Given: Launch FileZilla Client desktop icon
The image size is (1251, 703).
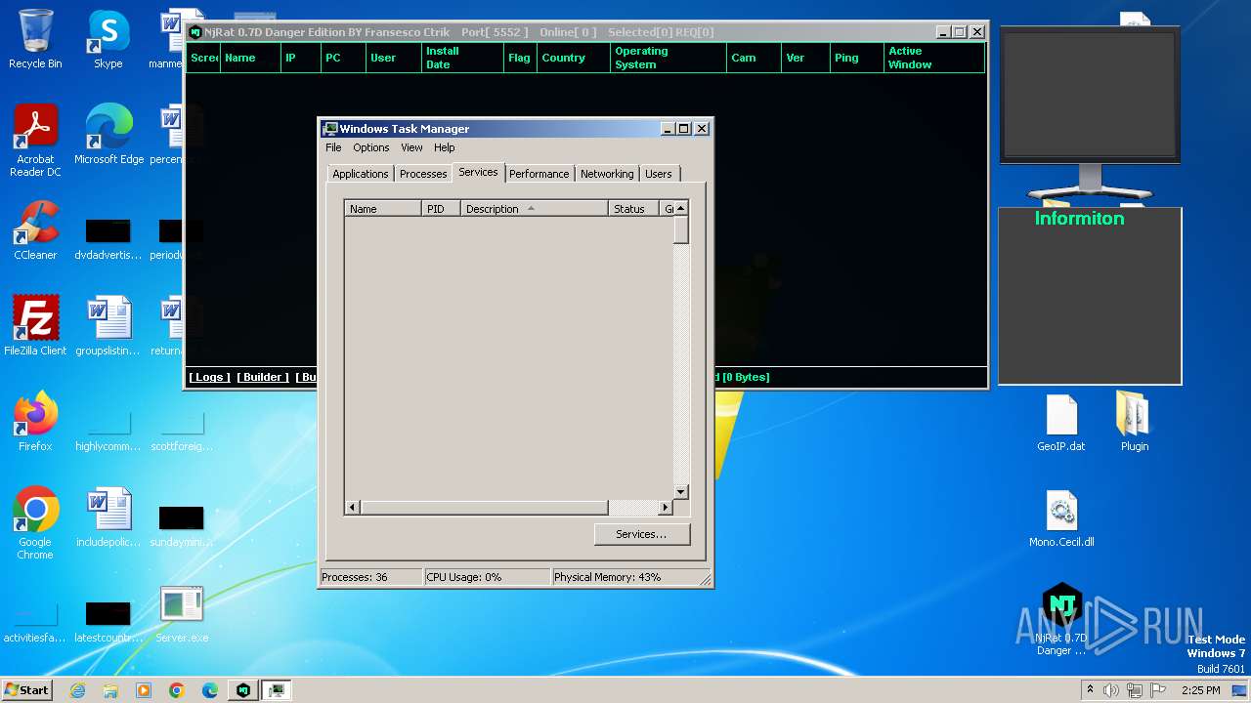Looking at the screenshot, I should [x=35, y=326].
